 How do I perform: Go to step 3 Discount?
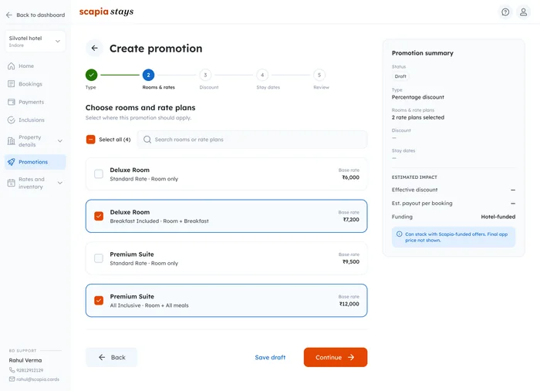[205, 75]
